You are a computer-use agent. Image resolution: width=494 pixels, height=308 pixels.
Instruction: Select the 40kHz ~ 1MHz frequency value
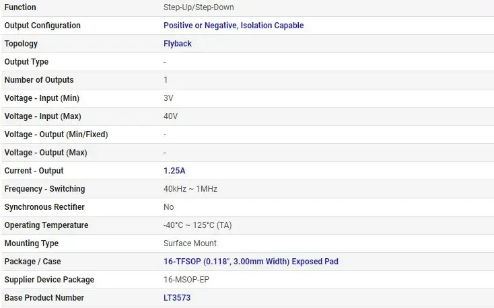[190, 189]
